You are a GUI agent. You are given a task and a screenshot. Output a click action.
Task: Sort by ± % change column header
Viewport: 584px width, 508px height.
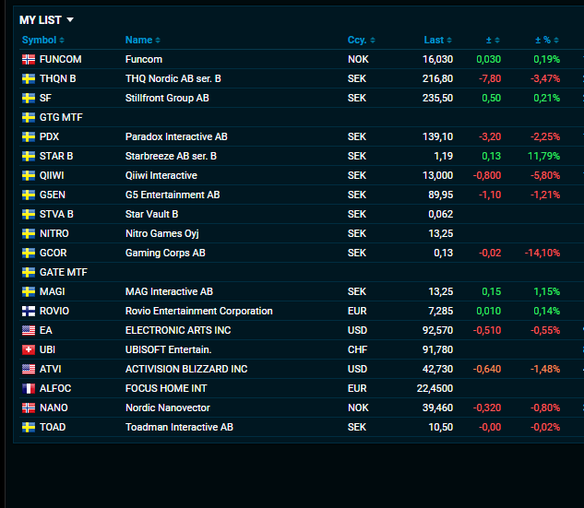[547, 40]
